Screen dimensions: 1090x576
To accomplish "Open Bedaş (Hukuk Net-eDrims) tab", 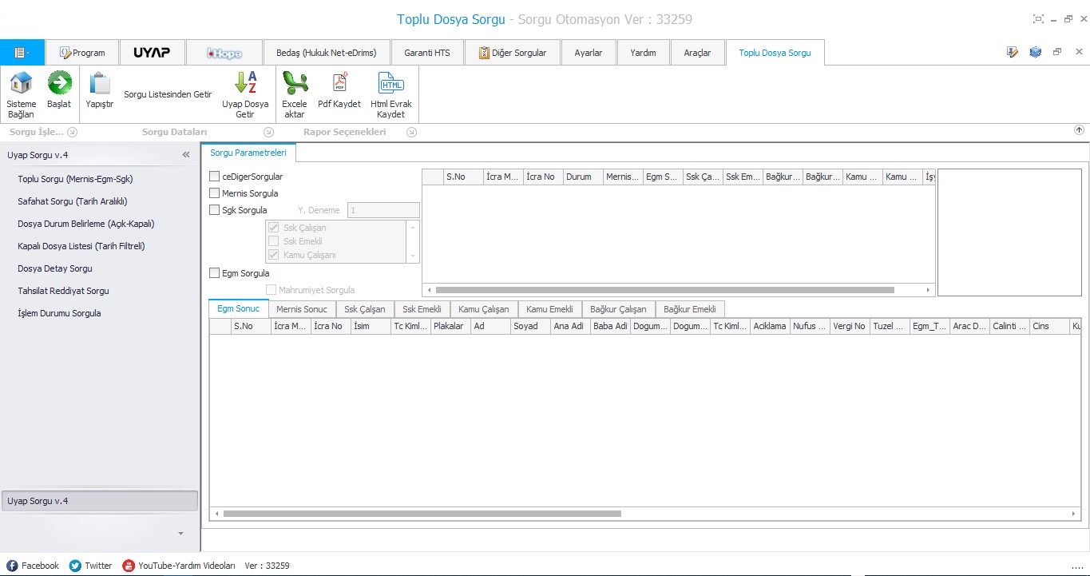I will 327,53.
